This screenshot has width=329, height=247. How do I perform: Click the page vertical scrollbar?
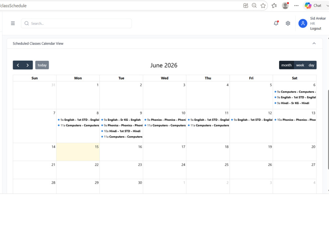point(328,129)
